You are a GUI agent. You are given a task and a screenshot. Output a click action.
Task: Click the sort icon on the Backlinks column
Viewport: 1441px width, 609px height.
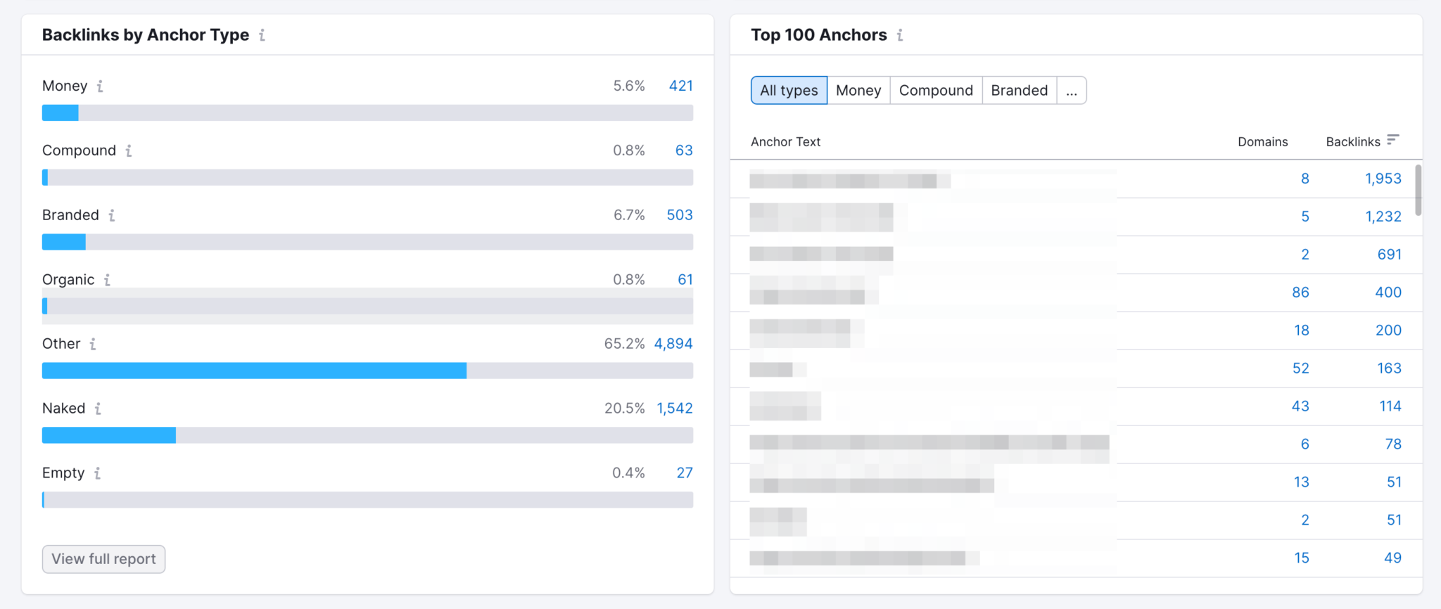1393,139
